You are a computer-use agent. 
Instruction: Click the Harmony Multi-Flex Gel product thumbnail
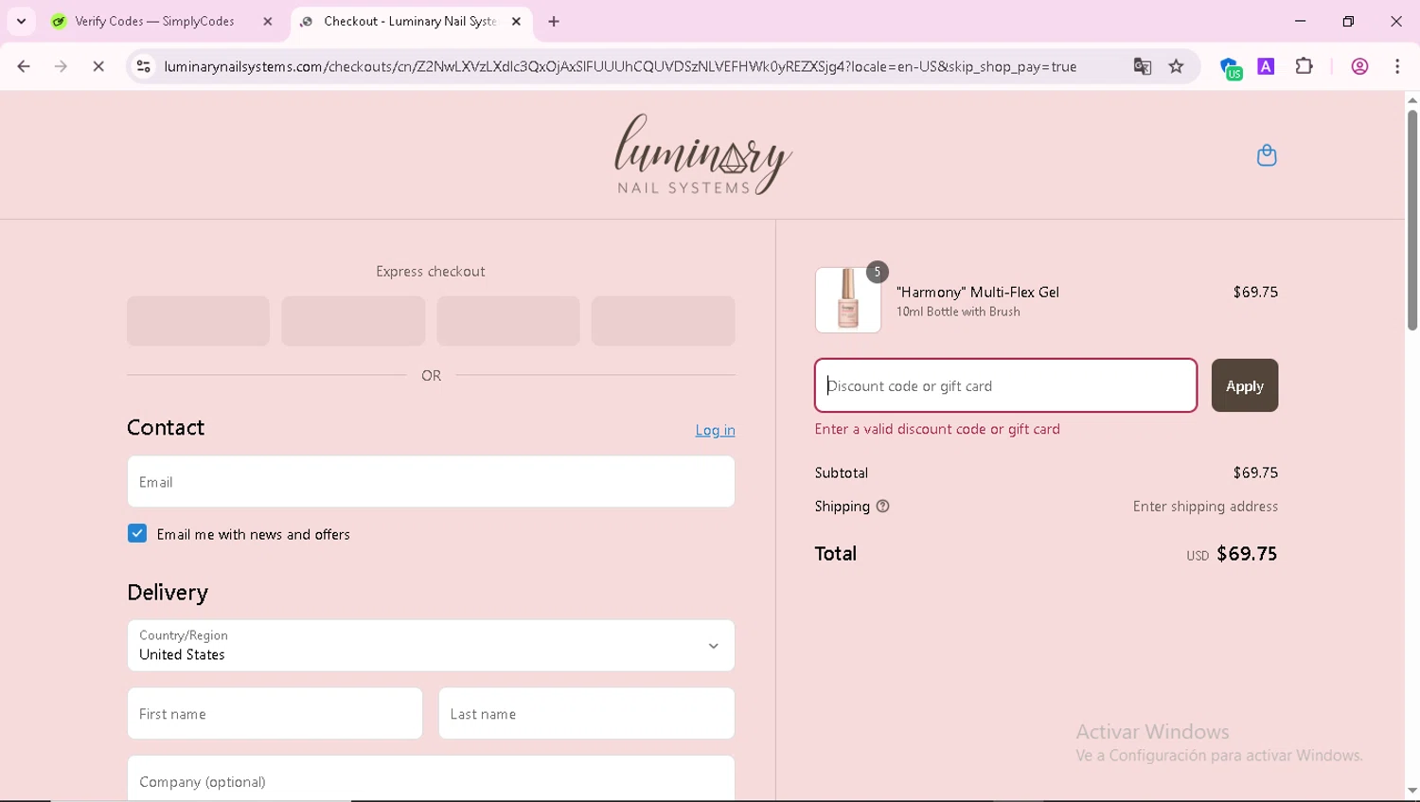point(848,300)
